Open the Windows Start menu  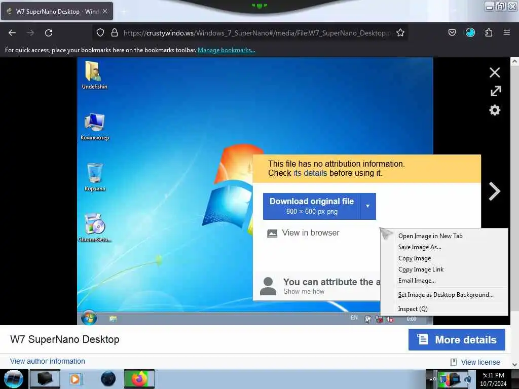(x=14, y=379)
